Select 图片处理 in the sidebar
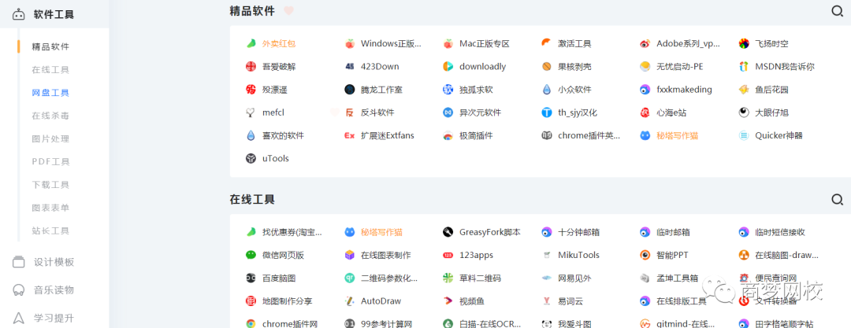 (x=50, y=138)
